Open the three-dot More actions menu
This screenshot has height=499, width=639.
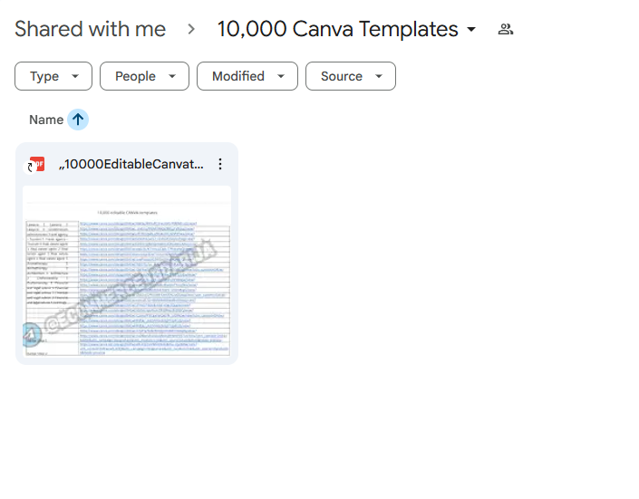(219, 164)
